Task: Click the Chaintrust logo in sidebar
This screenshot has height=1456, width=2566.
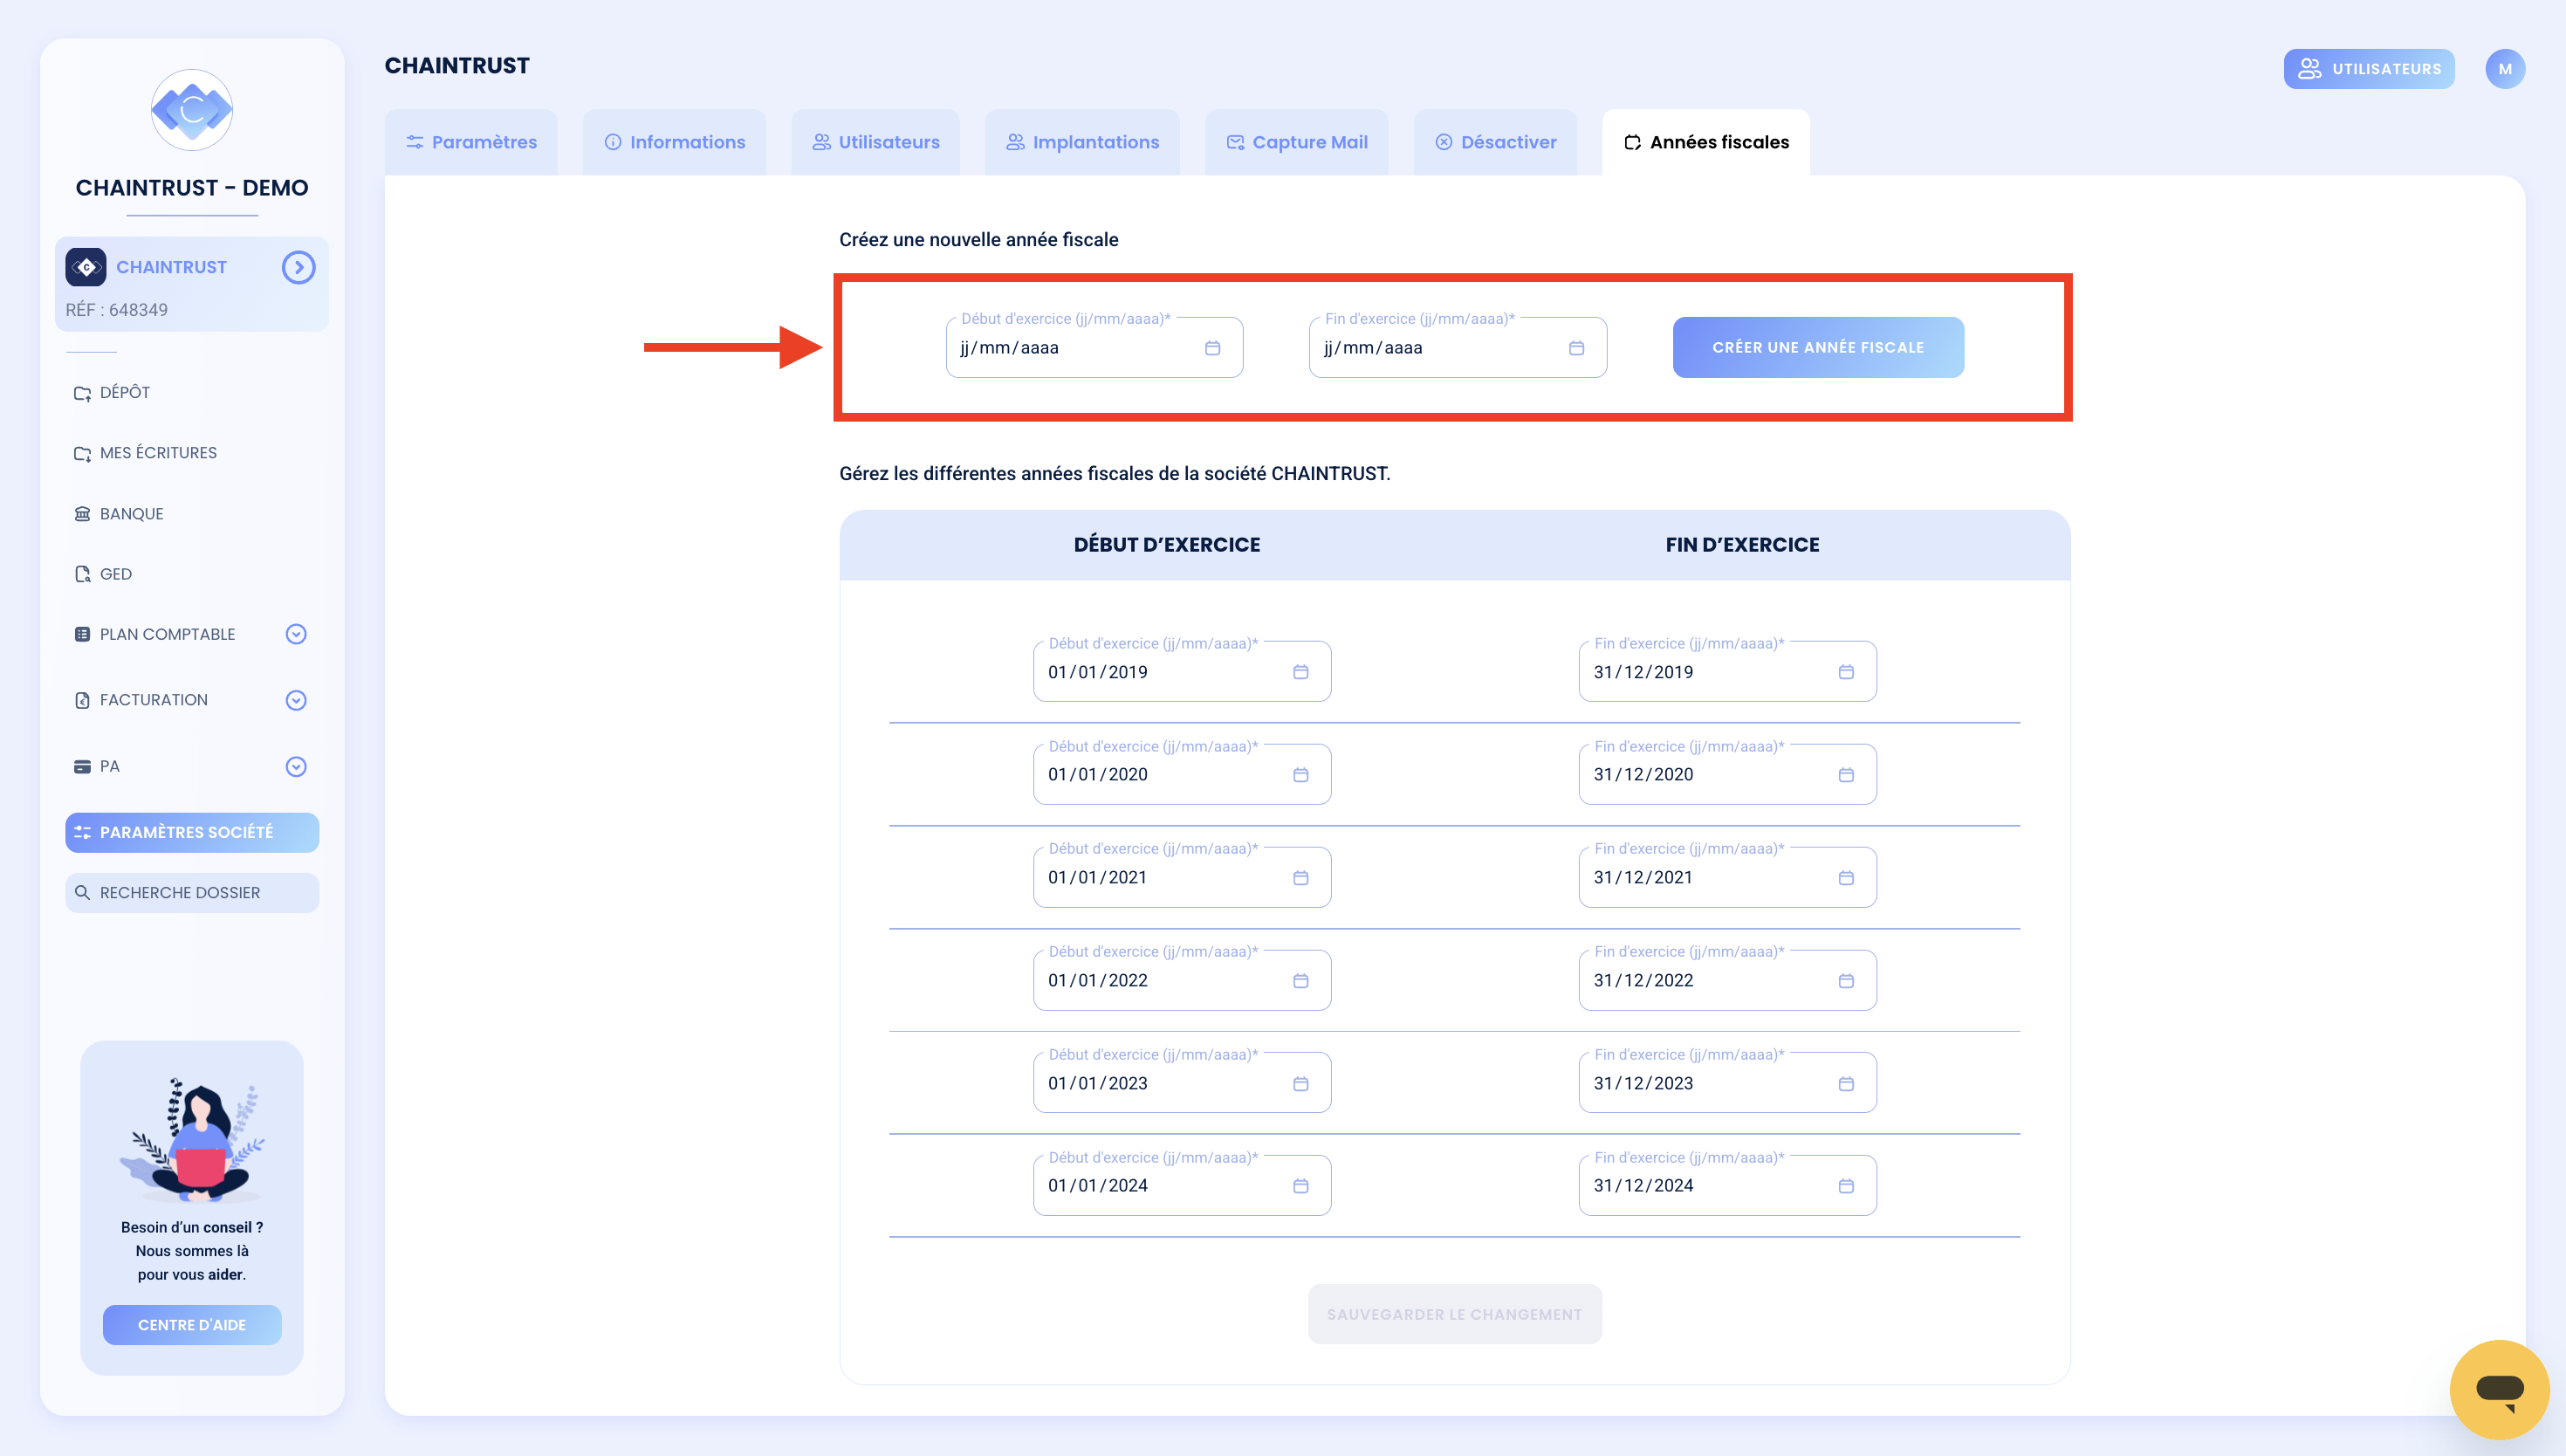Action: [x=192, y=110]
